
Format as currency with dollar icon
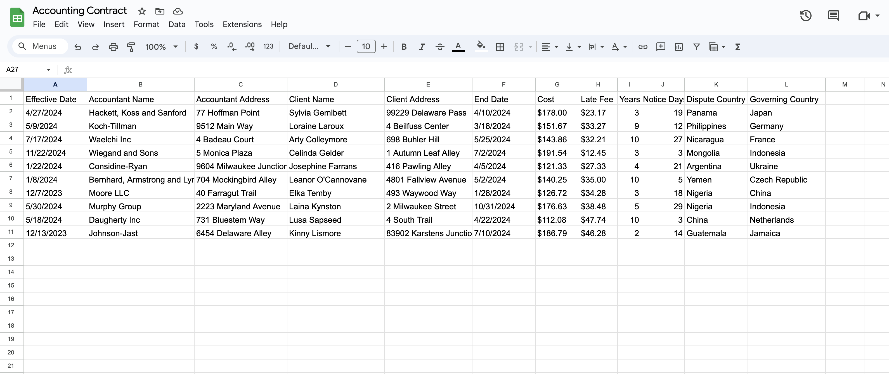tap(196, 46)
